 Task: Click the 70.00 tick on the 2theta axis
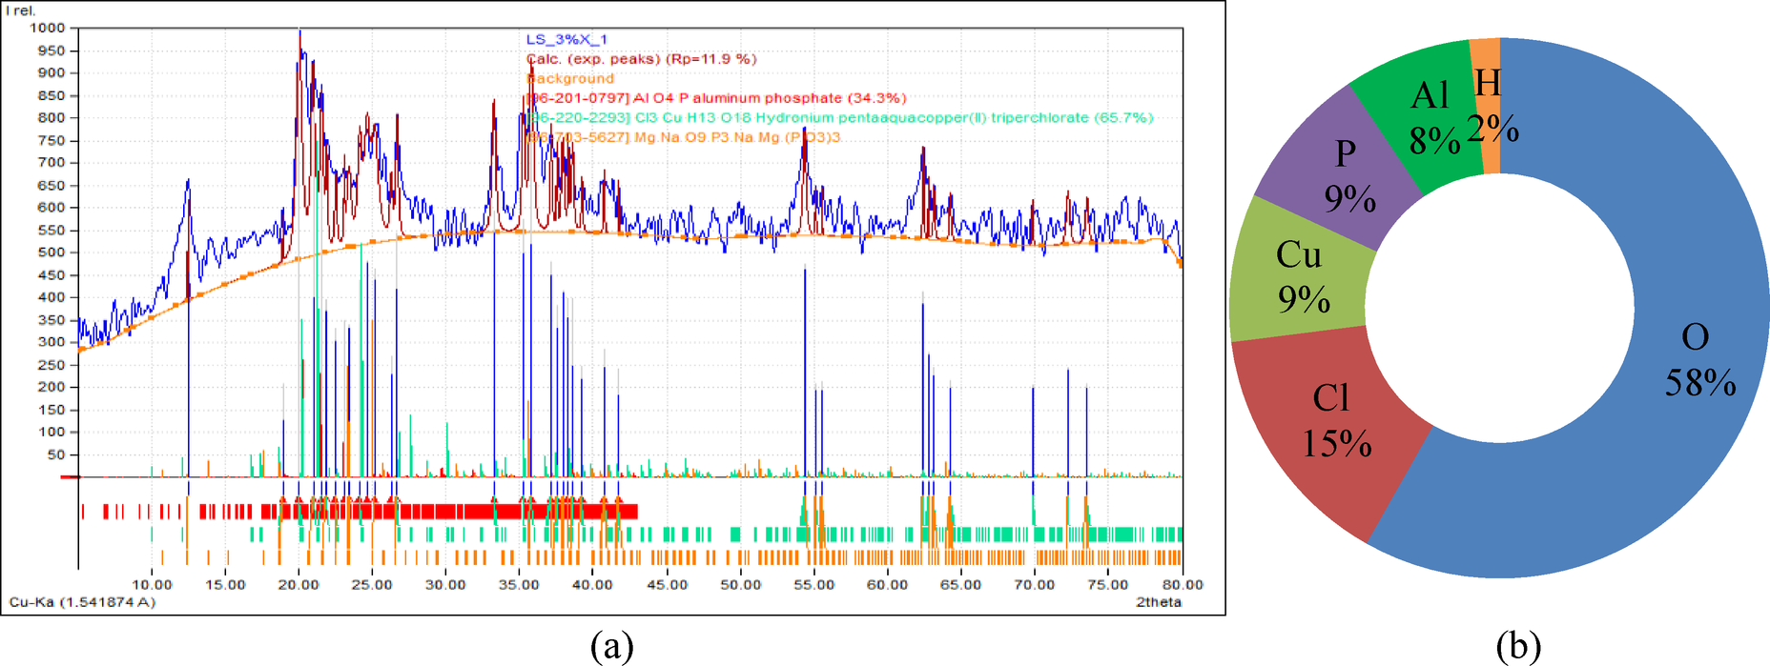click(1035, 585)
